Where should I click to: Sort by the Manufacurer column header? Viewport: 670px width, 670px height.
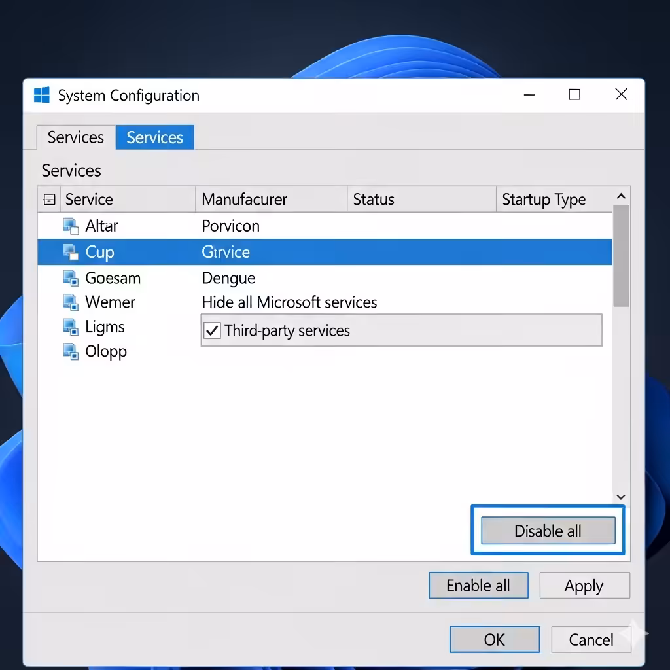[271, 199]
